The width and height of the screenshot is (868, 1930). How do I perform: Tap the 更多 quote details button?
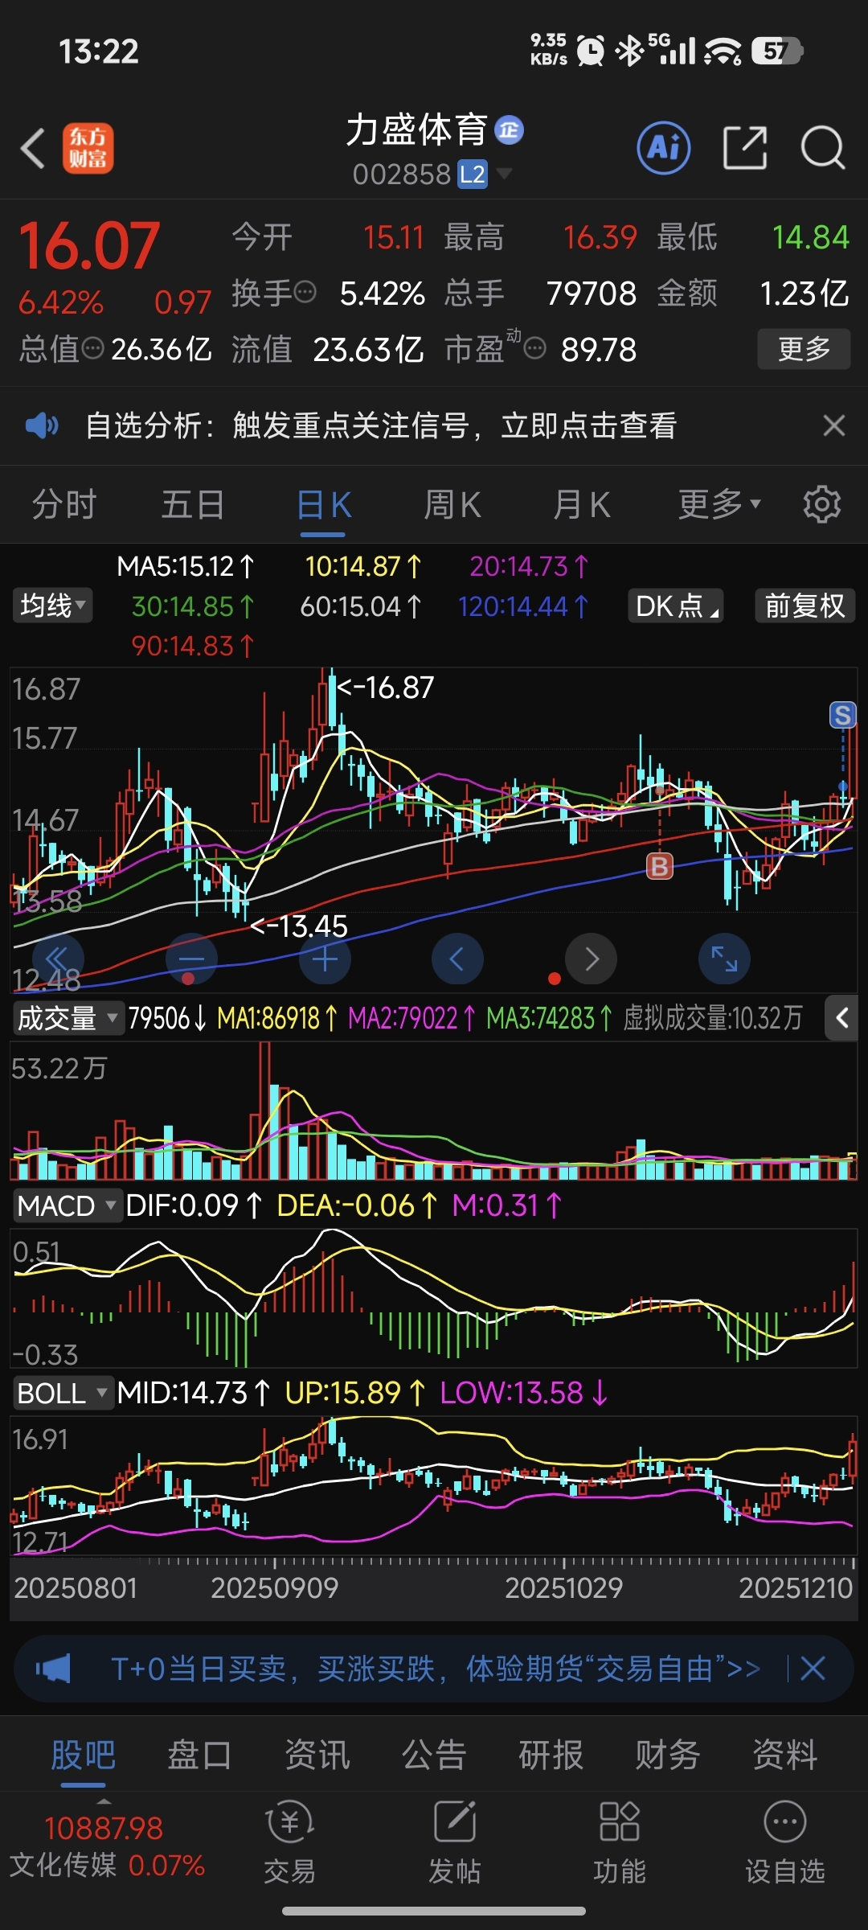[x=804, y=348]
